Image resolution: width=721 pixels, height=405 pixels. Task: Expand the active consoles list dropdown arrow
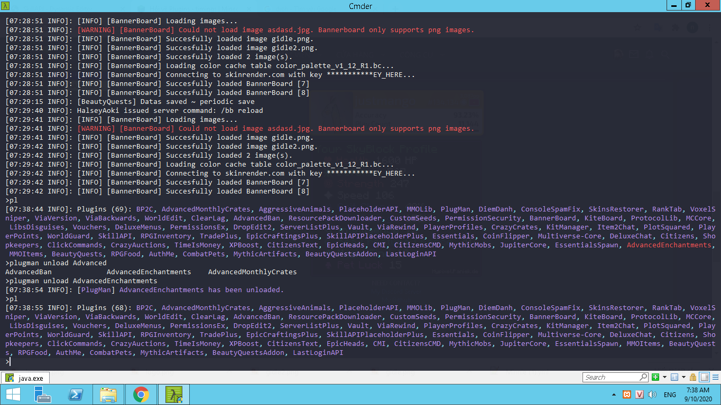(x=683, y=377)
